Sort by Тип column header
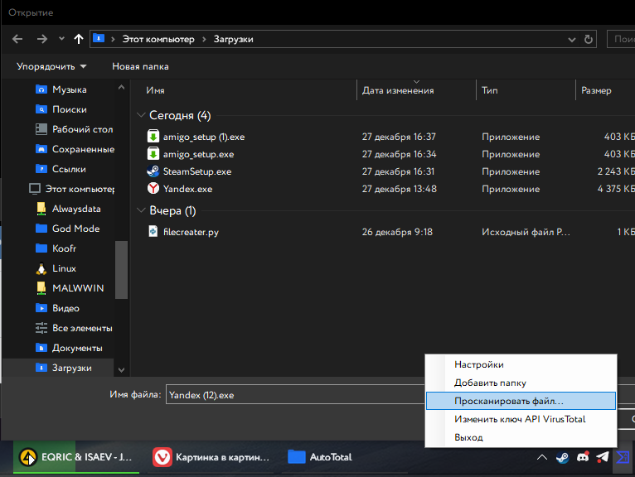The width and height of the screenshot is (635, 477). (x=490, y=90)
